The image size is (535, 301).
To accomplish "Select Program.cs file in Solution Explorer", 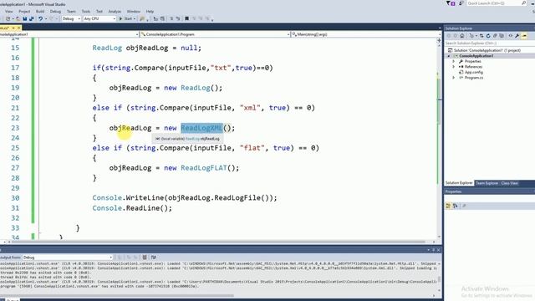I will click(x=473, y=78).
